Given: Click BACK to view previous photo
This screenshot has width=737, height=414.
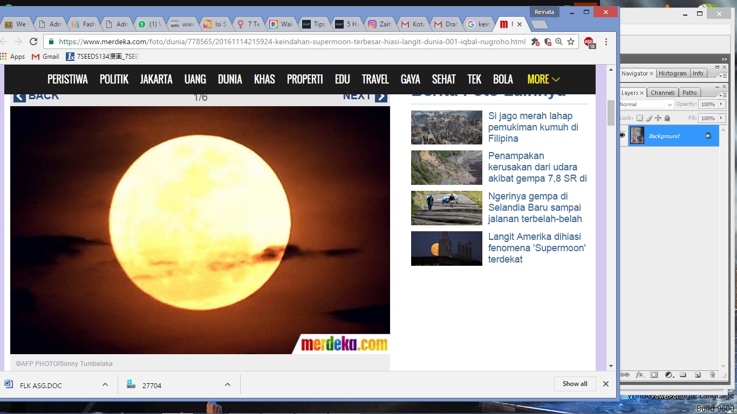Looking at the screenshot, I should pyautogui.click(x=36, y=96).
